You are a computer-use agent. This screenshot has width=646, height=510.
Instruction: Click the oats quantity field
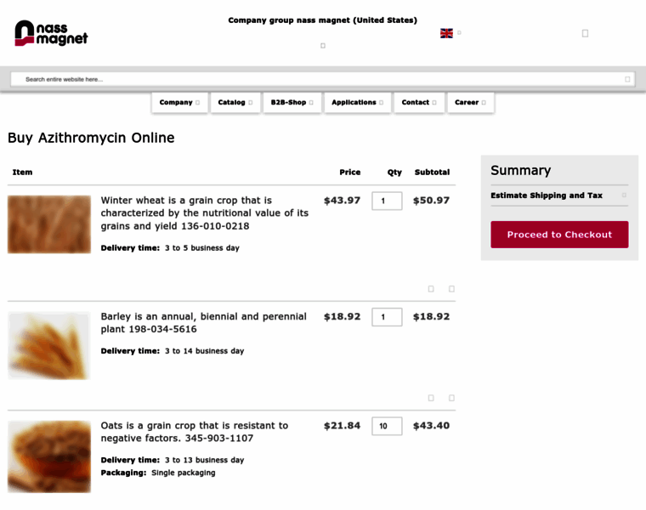tap(387, 426)
